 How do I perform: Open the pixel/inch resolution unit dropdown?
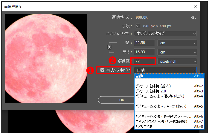click(x=177, y=61)
